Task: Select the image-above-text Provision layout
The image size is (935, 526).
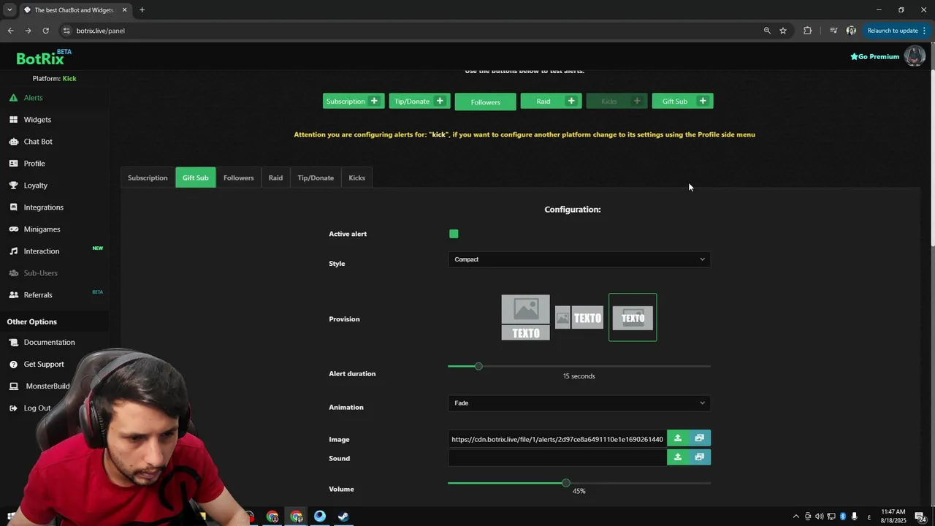Action: (525, 318)
